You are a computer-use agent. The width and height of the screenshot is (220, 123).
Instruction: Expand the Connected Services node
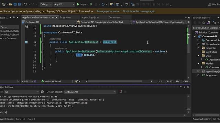198,40
